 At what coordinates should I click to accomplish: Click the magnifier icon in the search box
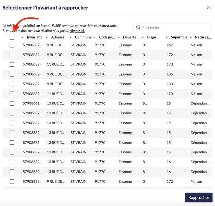pos(138,28)
